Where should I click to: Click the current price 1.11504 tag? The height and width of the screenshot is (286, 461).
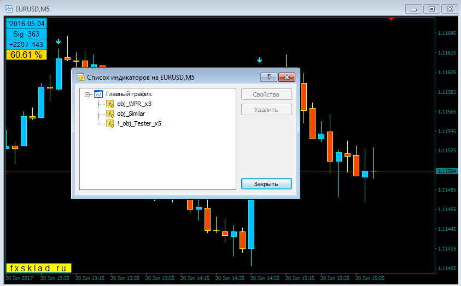click(x=447, y=171)
